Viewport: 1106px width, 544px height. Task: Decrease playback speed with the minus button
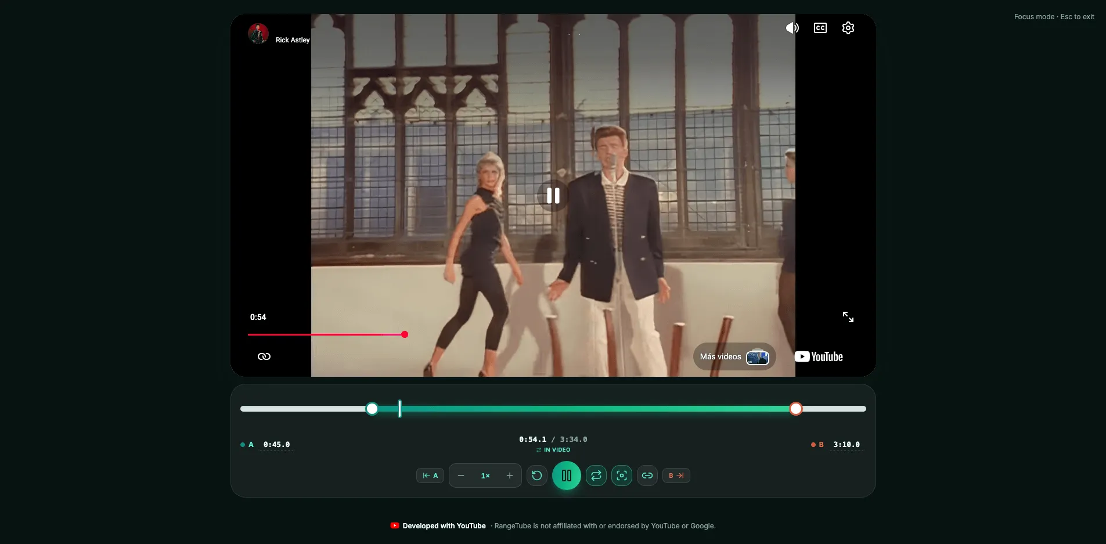[x=461, y=475]
